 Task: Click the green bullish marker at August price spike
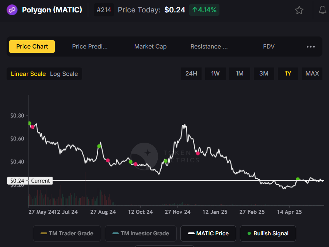point(99,146)
